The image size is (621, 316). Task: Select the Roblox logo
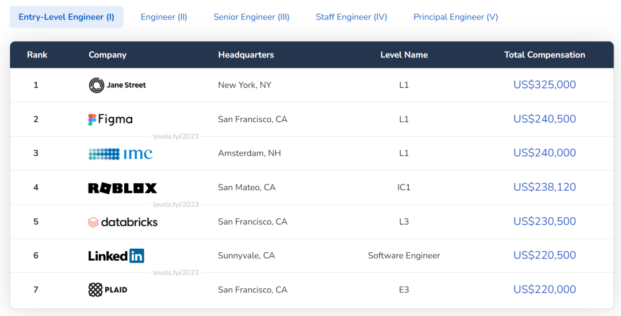(122, 188)
